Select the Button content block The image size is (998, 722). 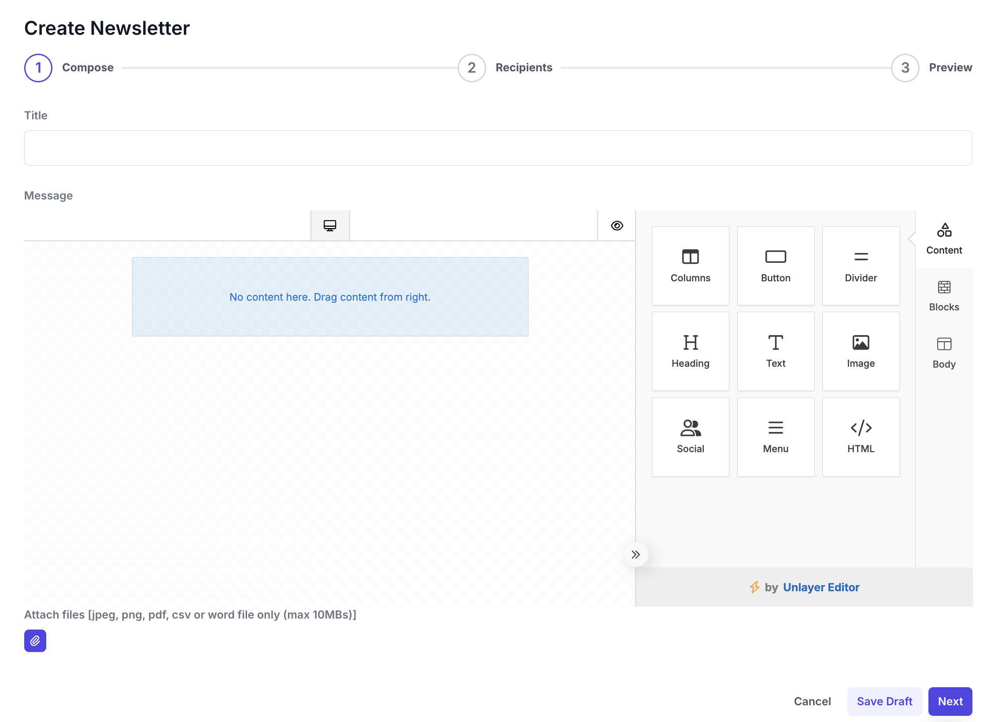pyautogui.click(x=775, y=265)
